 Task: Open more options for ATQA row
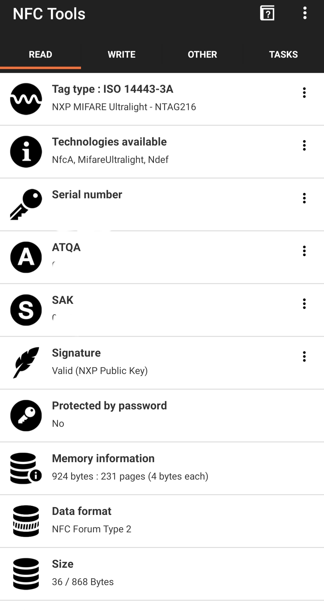pyautogui.click(x=304, y=251)
